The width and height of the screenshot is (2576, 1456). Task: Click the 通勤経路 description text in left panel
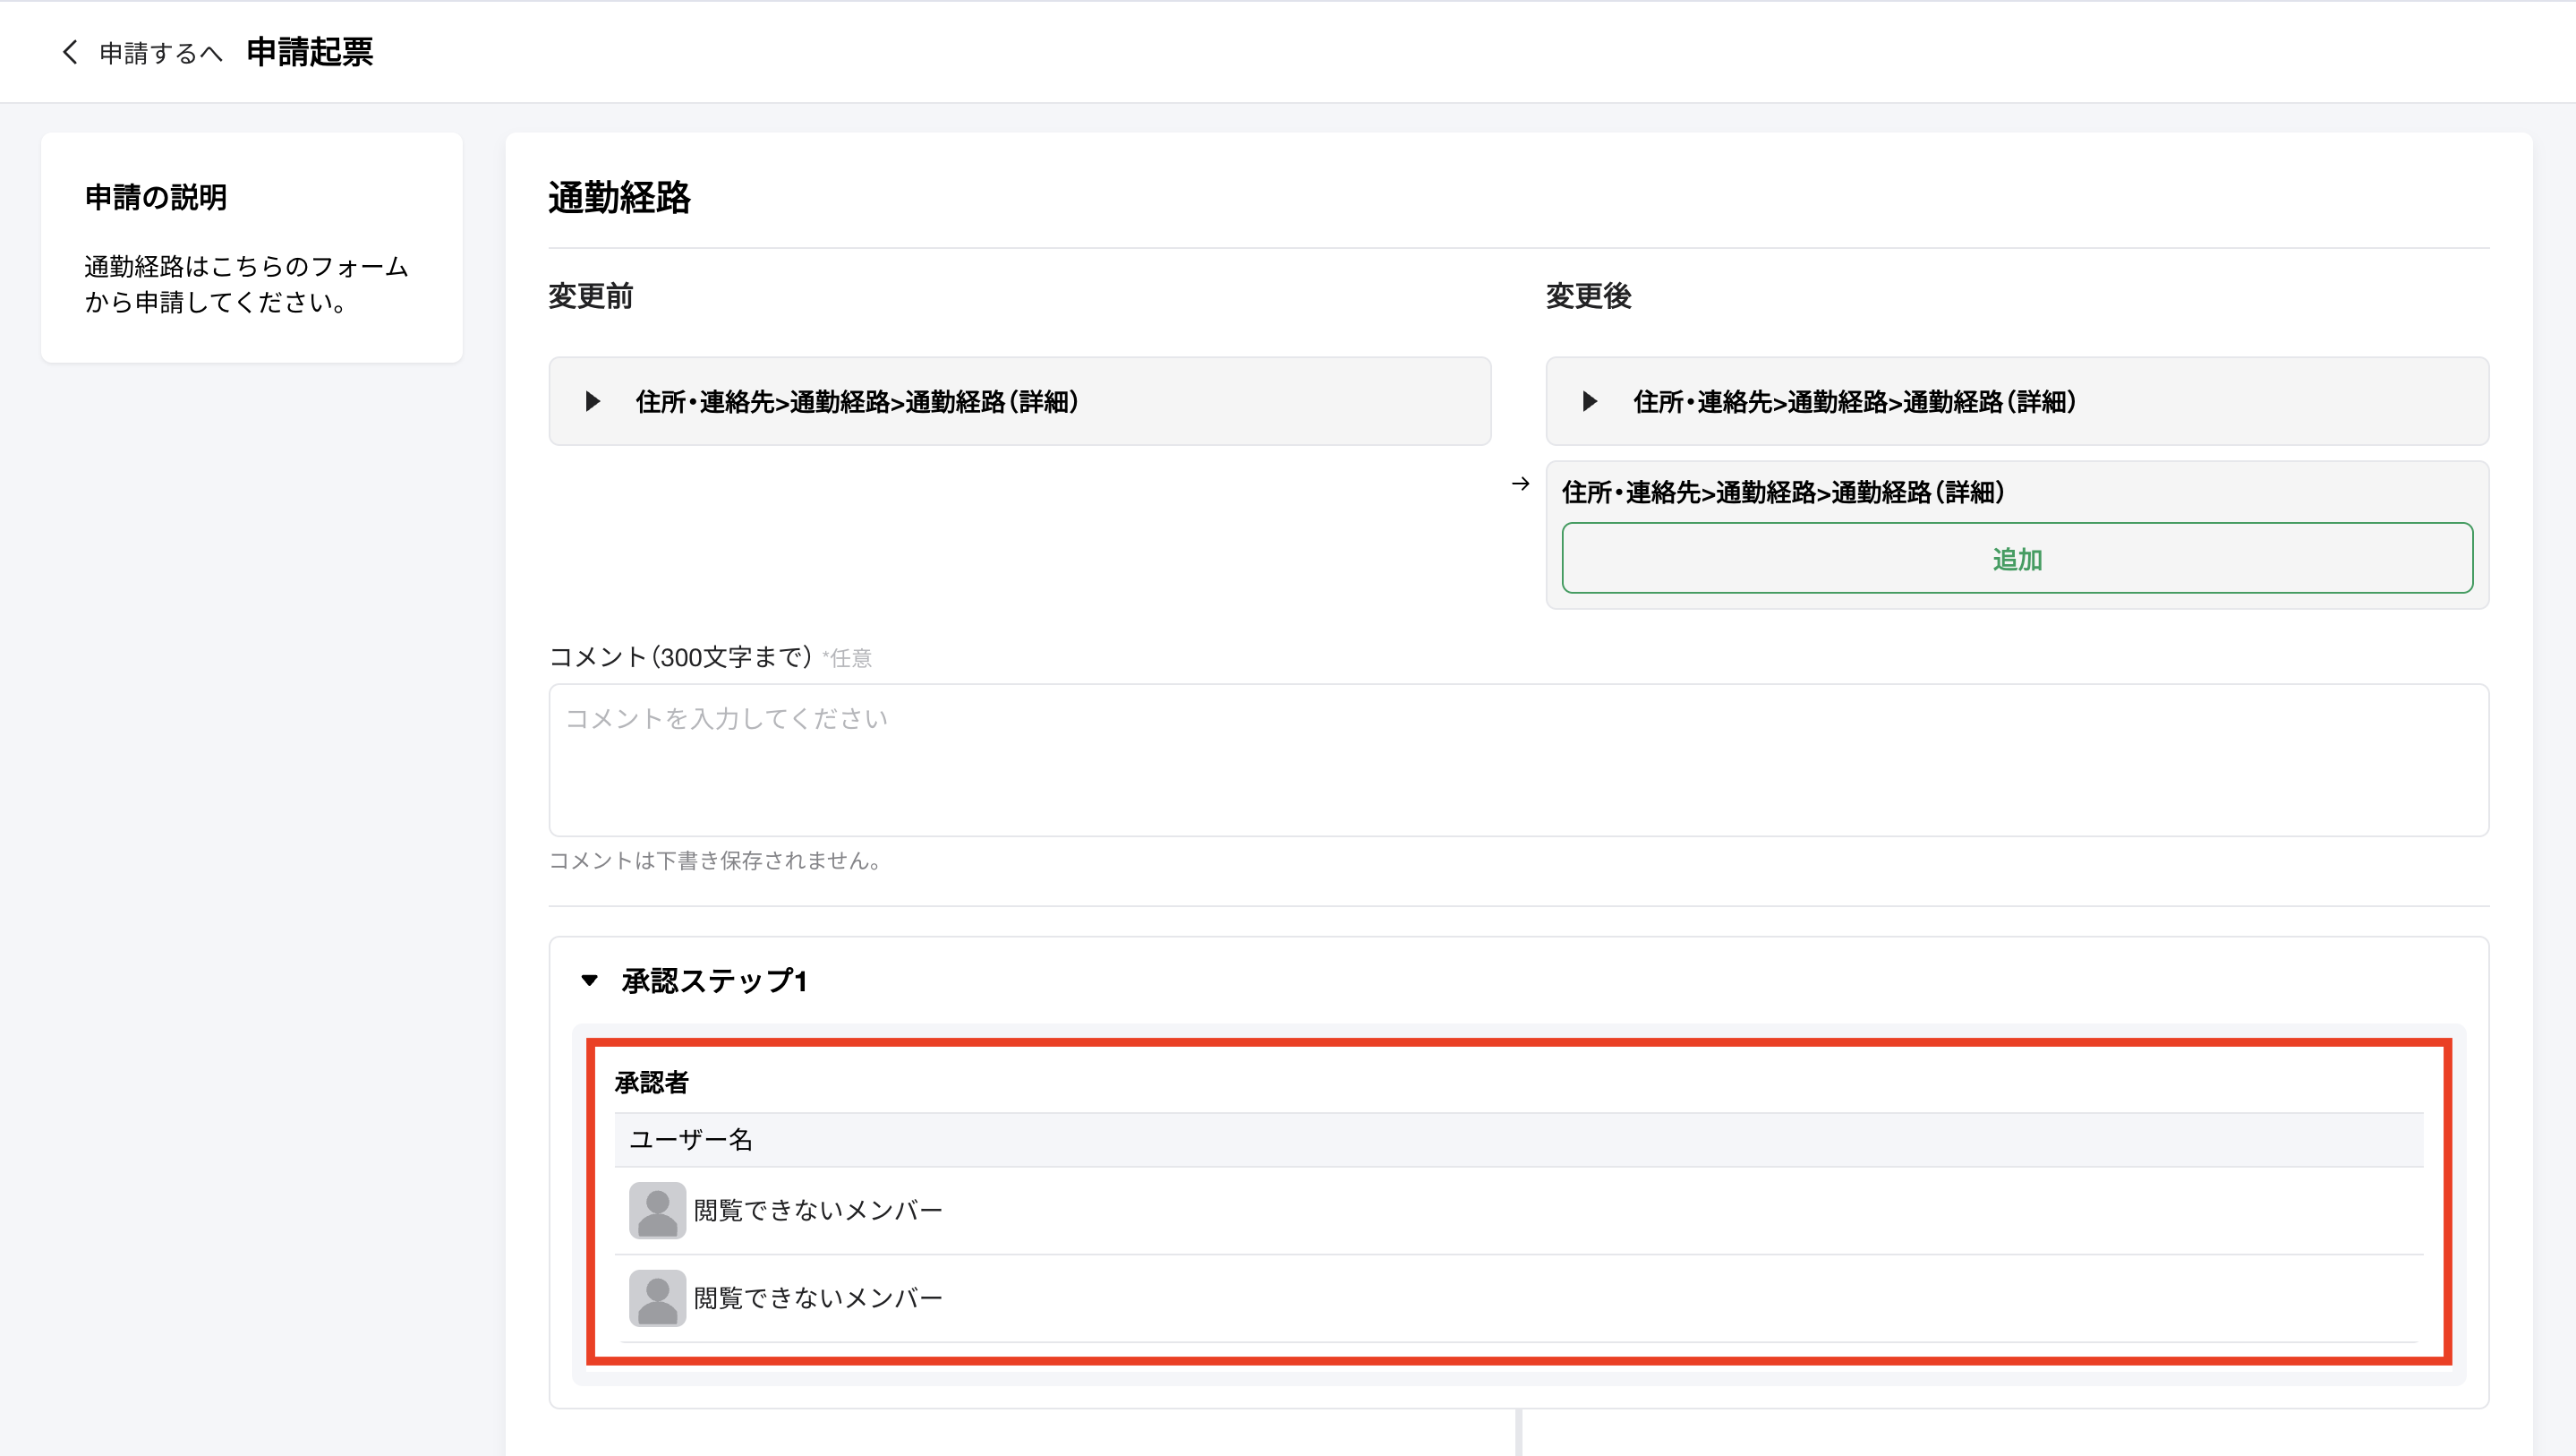(x=246, y=284)
